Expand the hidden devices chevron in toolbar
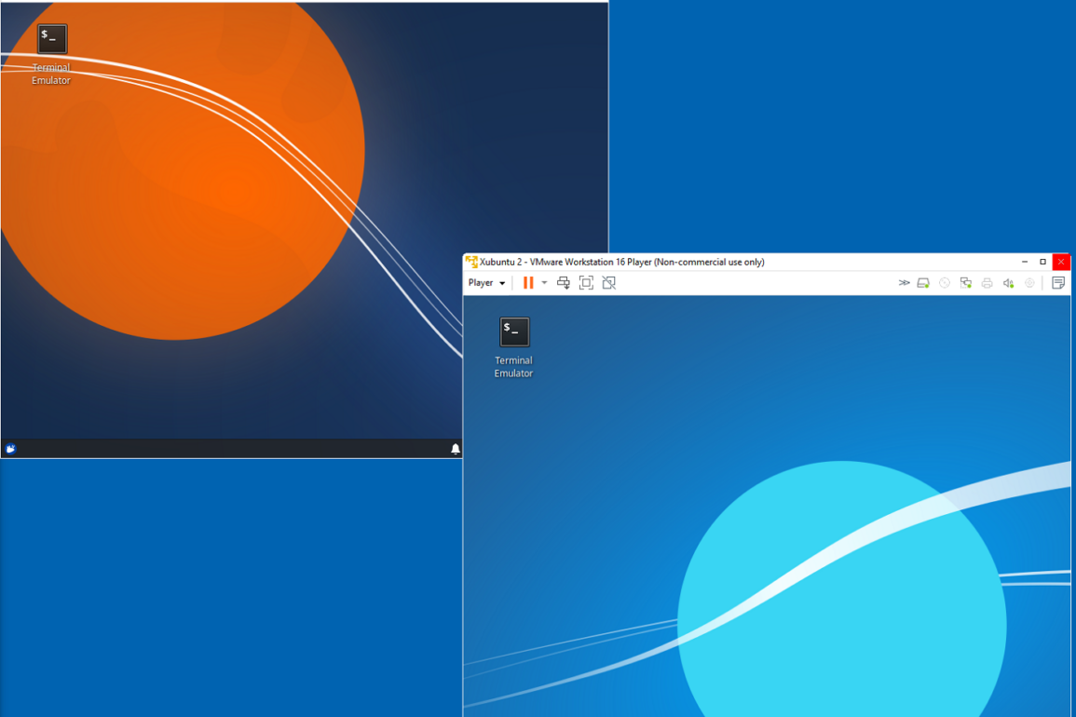Viewport: 1076px width, 717px height. (x=903, y=283)
